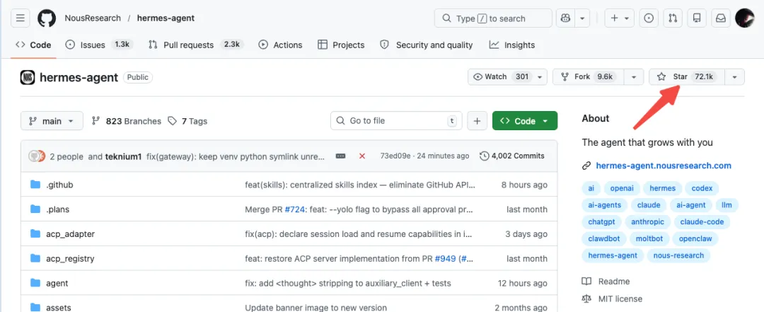Click the hermes-agent repository avatar logo
This screenshot has width=764, height=312.
click(28, 77)
